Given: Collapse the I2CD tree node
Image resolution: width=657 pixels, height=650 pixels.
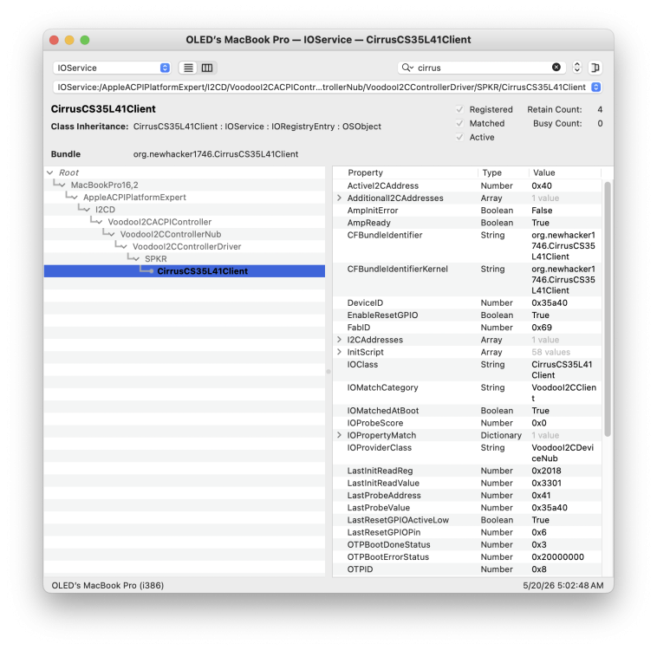Looking at the screenshot, I should point(87,210).
